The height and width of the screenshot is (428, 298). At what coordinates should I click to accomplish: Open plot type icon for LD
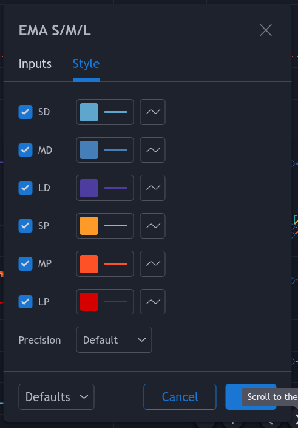coord(152,188)
